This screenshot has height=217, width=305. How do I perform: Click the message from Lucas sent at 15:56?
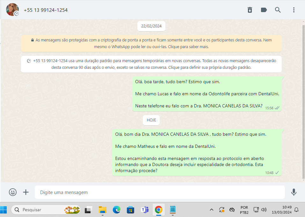pyautogui.click(x=207, y=94)
